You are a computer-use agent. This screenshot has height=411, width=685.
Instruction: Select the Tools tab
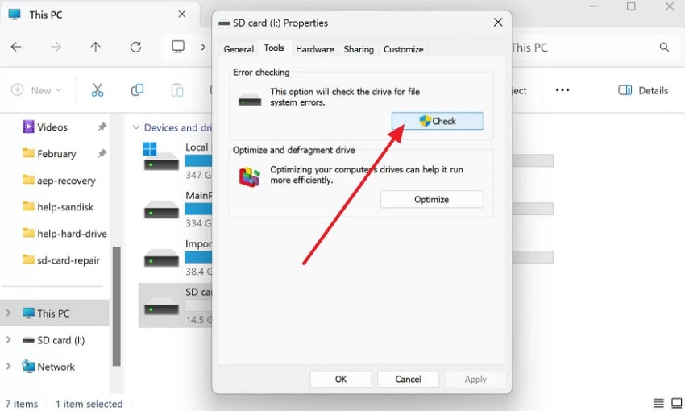pos(274,48)
